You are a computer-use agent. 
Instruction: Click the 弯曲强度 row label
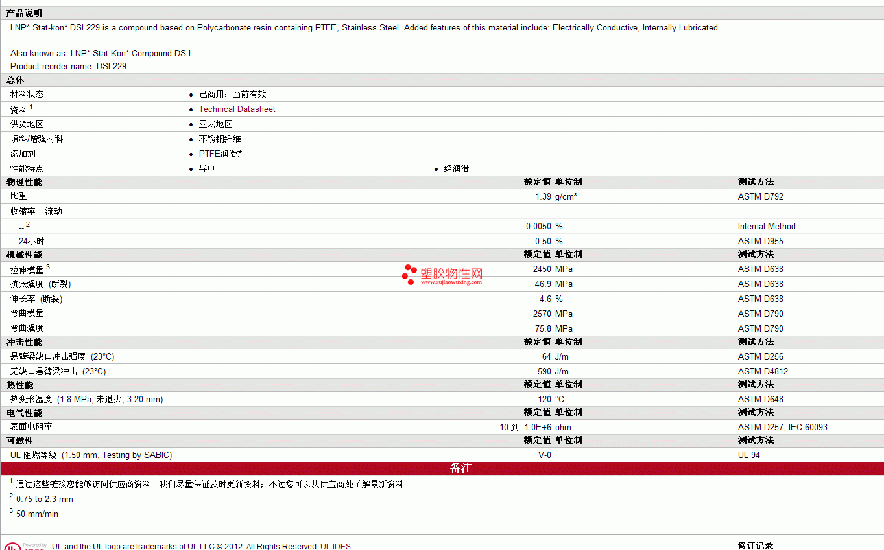click(27, 328)
